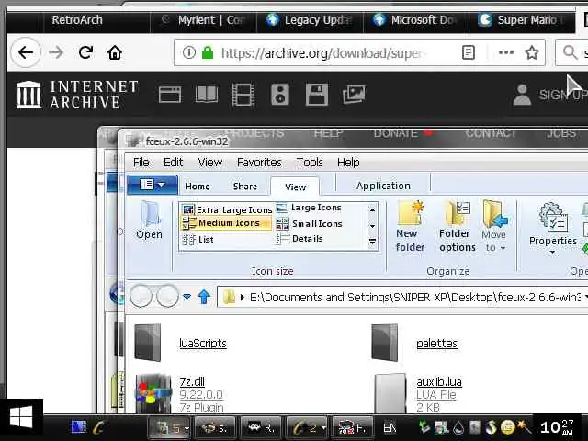Click the taskbar clock showing 10:27 AM
The image size is (588, 441).
click(x=558, y=427)
